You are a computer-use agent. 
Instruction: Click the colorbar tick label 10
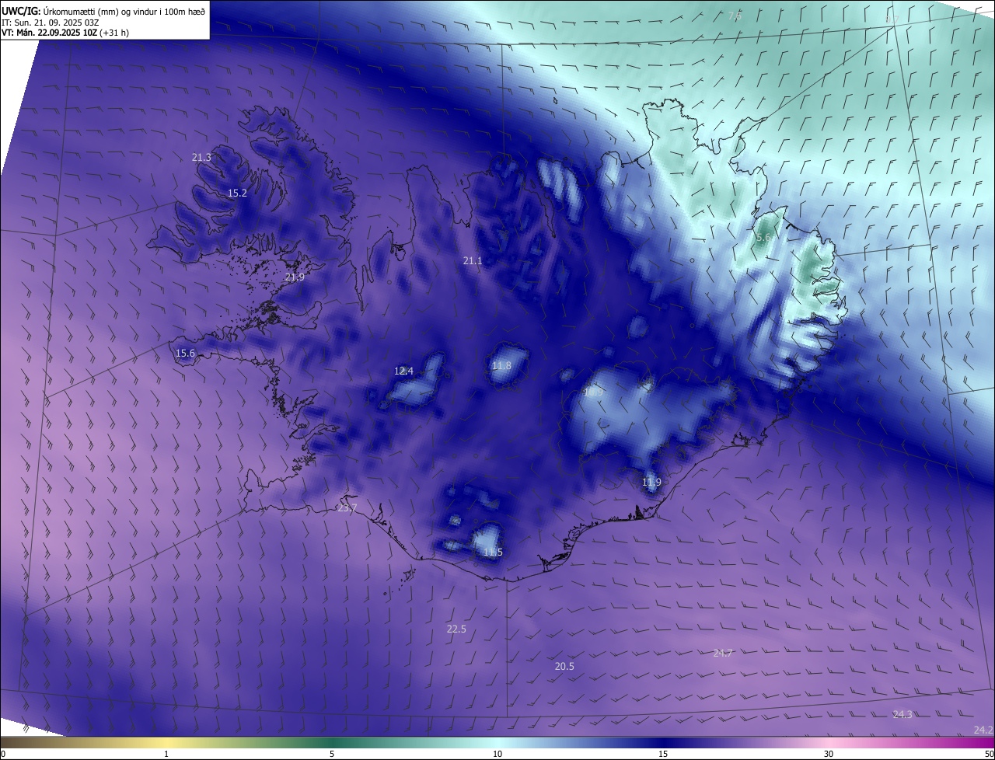coord(497,754)
